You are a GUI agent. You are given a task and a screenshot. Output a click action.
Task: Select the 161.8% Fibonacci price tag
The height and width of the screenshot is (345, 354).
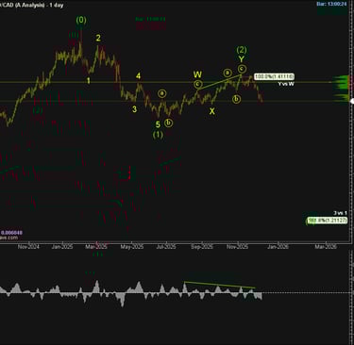tap(328, 221)
